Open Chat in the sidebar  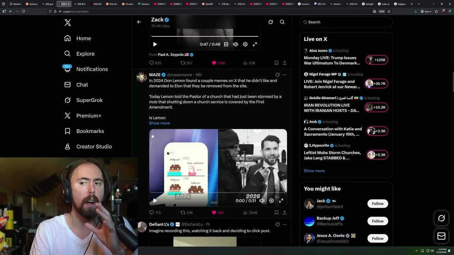point(76,85)
